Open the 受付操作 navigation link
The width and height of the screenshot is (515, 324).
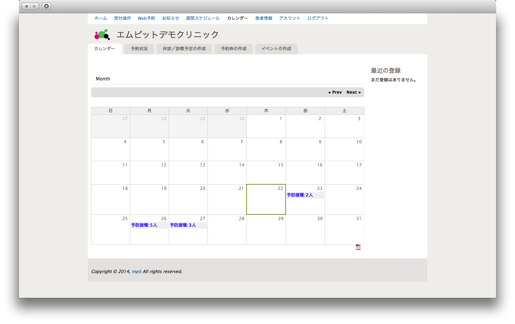pyautogui.click(x=123, y=18)
